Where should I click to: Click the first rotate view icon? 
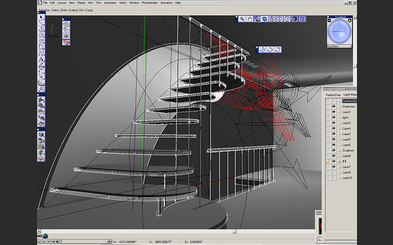click(x=263, y=49)
